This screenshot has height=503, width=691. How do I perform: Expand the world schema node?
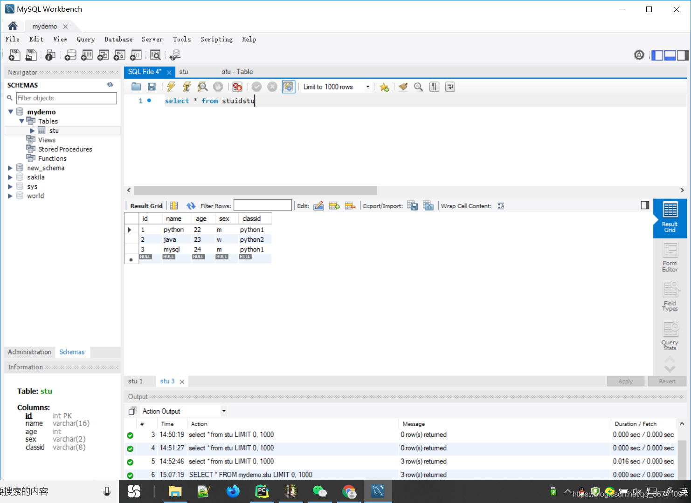tap(10, 196)
